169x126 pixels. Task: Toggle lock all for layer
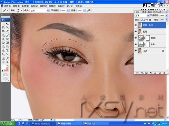pos(150,20)
